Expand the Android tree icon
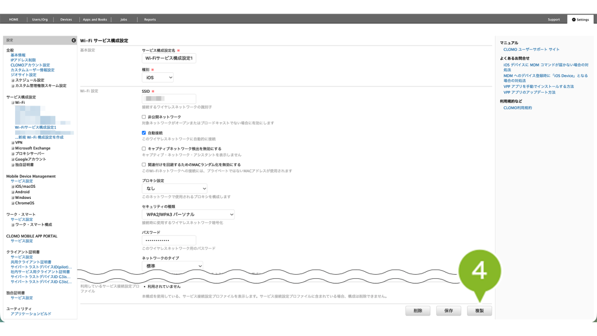597x336 pixels. coord(13,192)
